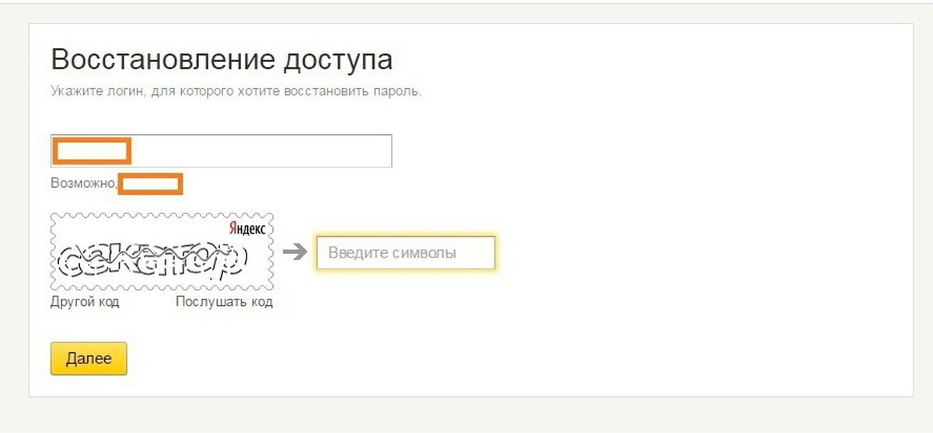Screen dimensions: 933x433
Task: Request a new captcha via "Другой код"
Action: tap(85, 302)
